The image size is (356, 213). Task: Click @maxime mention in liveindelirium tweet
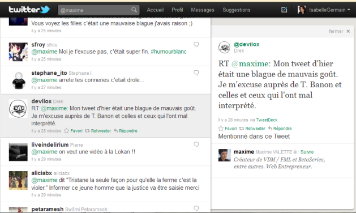44,152
